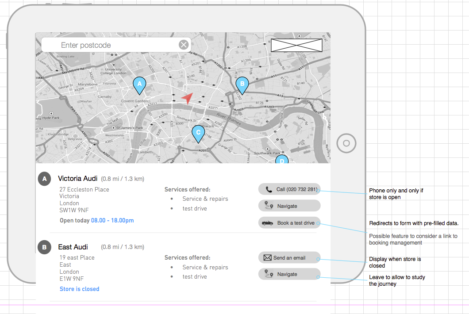Click 'test drive' under East Audi services

[195, 276]
